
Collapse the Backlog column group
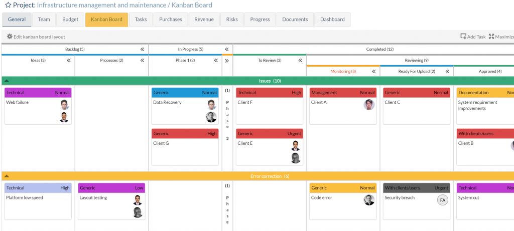coord(142,49)
